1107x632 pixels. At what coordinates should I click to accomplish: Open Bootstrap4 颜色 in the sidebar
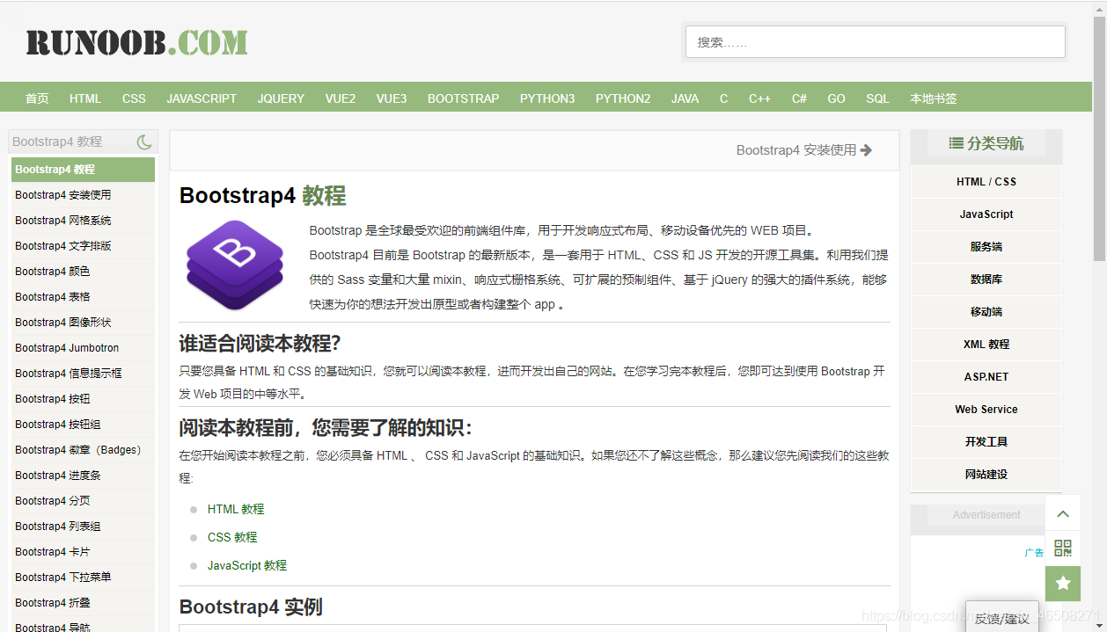(83, 272)
